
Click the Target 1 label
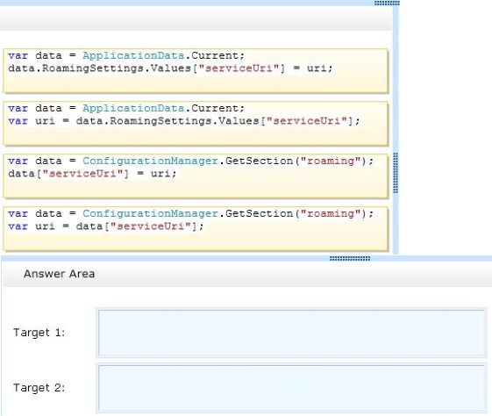coord(39,333)
